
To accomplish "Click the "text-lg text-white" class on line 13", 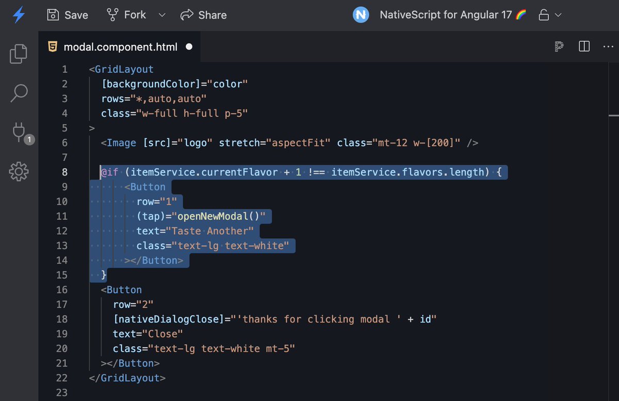I will coord(231,246).
